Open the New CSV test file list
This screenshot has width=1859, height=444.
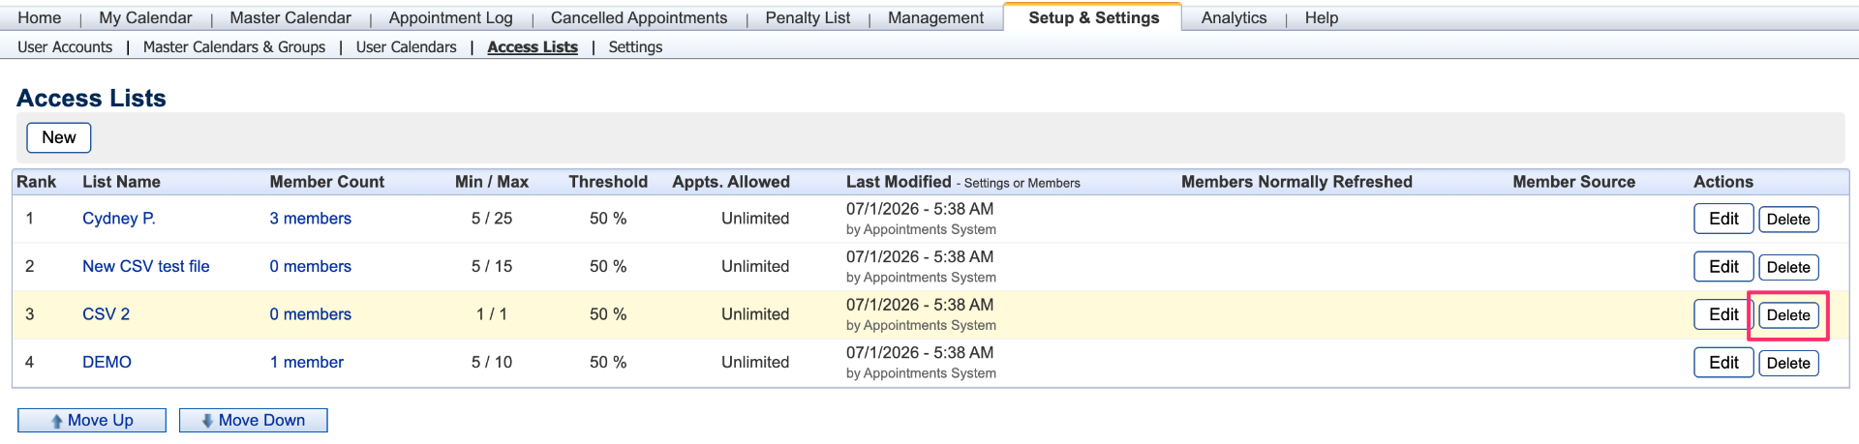point(146,266)
